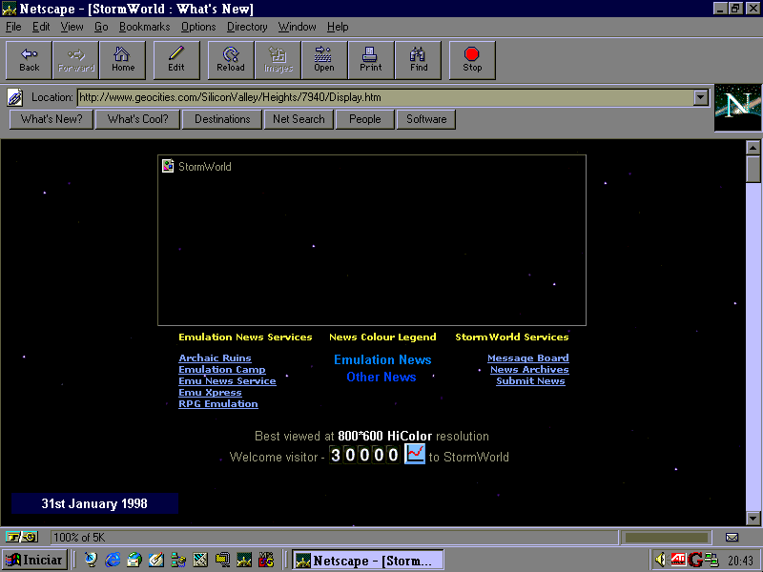
Task: Click the Netscape taskbar window button
Action: [x=367, y=560]
